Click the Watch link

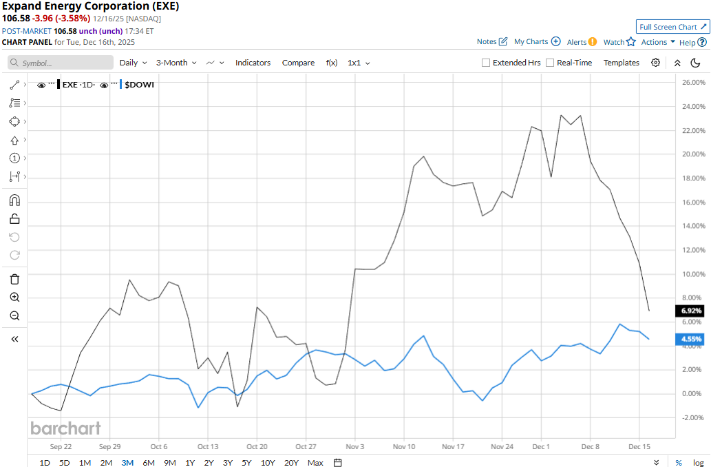[614, 42]
